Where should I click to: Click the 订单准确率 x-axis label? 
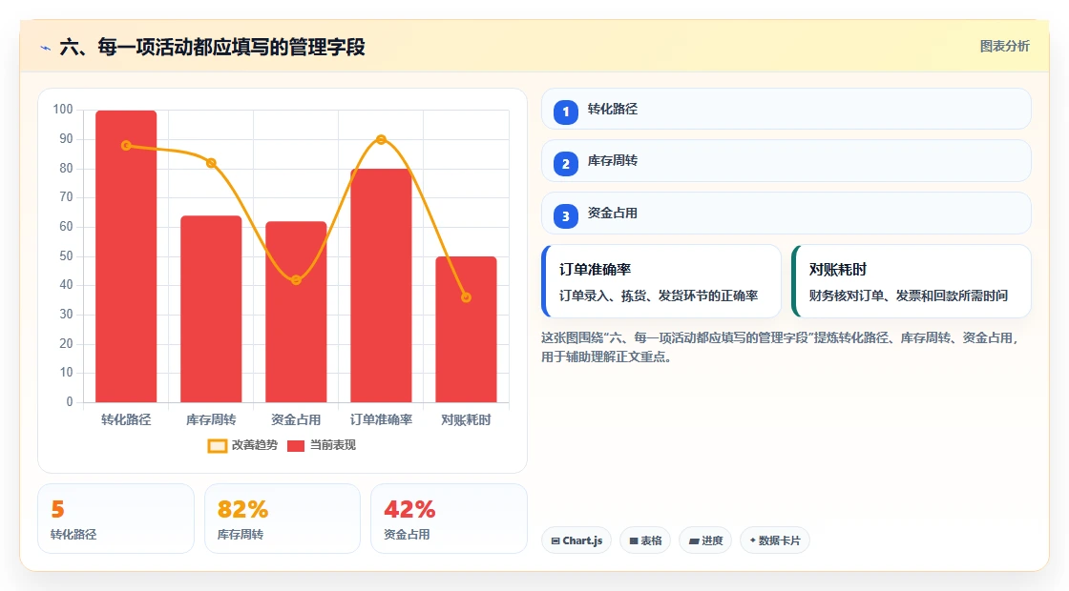[x=381, y=420]
